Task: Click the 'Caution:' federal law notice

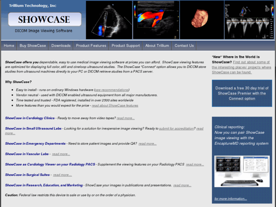Action: pyautogui.click(x=70, y=195)
